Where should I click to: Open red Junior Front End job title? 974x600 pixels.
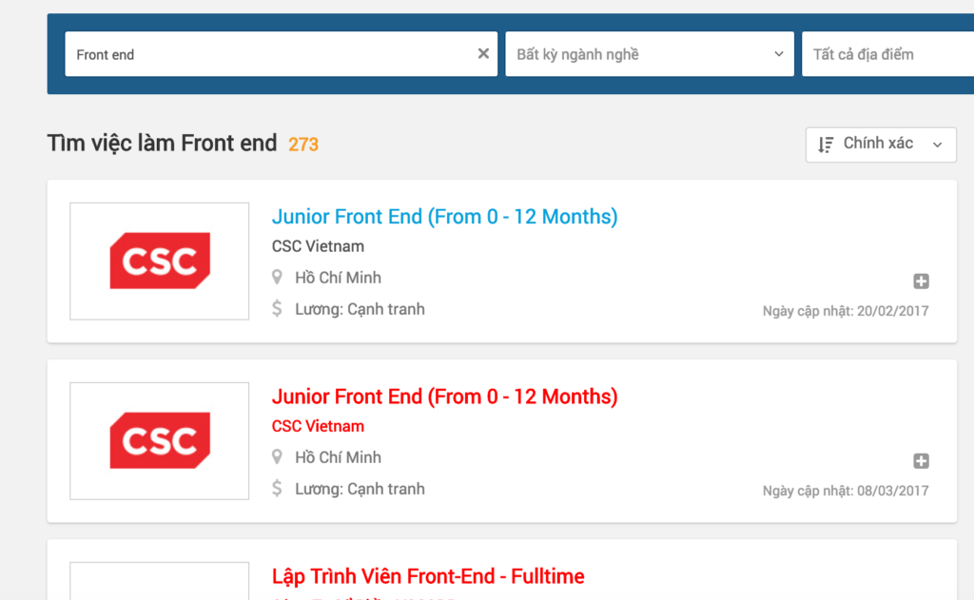pos(445,397)
